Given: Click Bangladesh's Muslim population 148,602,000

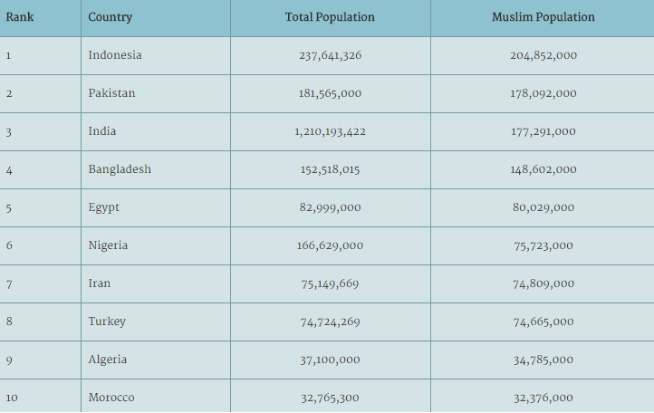Looking at the screenshot, I should coord(543,169).
